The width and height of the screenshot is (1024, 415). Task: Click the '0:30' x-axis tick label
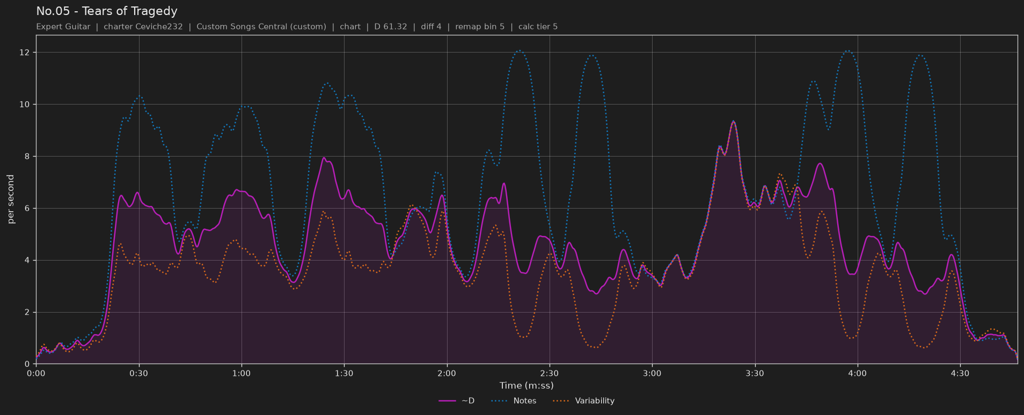[x=139, y=374]
